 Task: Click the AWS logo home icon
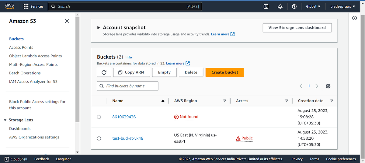coord(10,6)
